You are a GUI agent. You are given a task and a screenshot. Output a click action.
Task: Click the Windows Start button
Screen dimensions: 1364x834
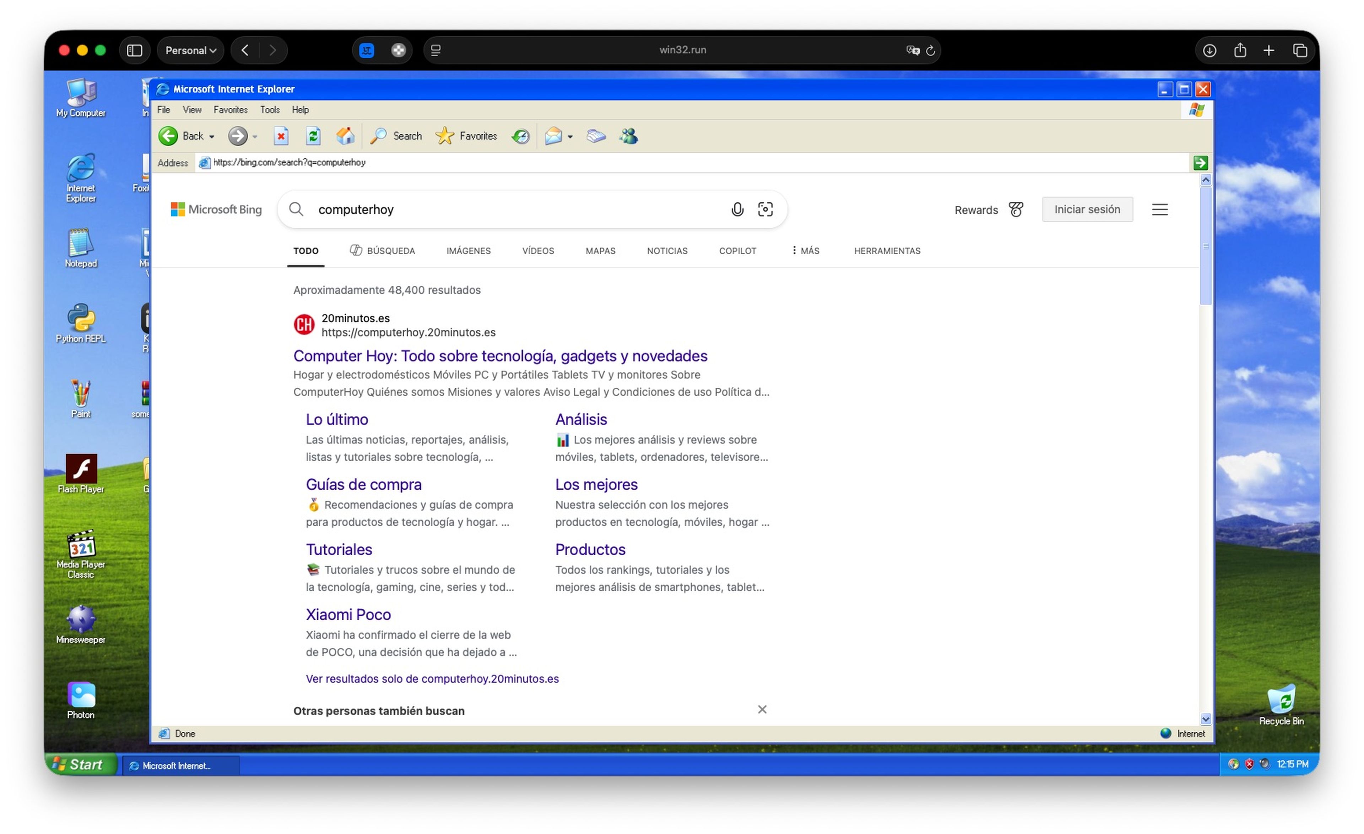pos(81,764)
